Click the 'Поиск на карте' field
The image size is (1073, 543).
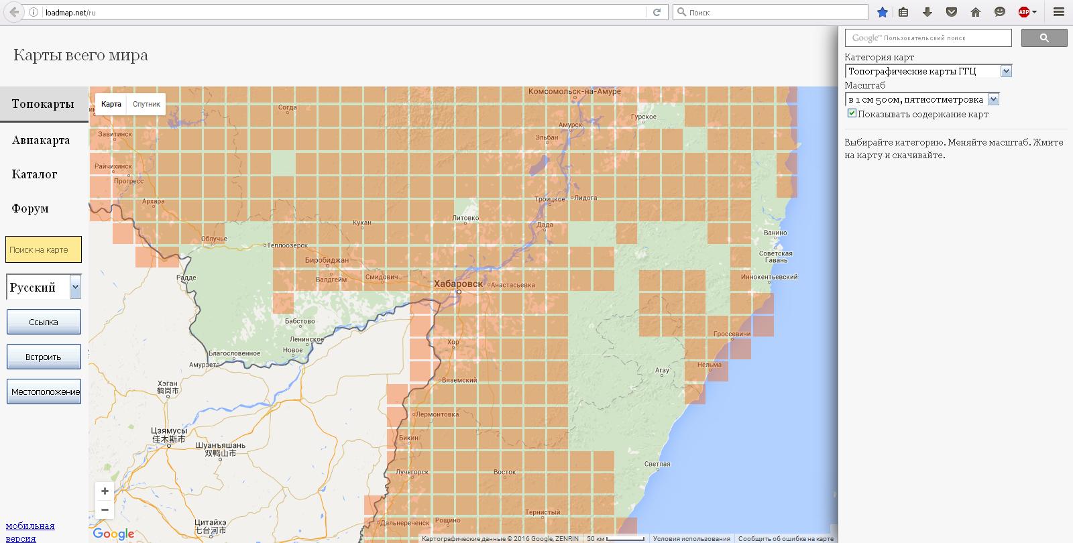pyautogui.click(x=44, y=249)
